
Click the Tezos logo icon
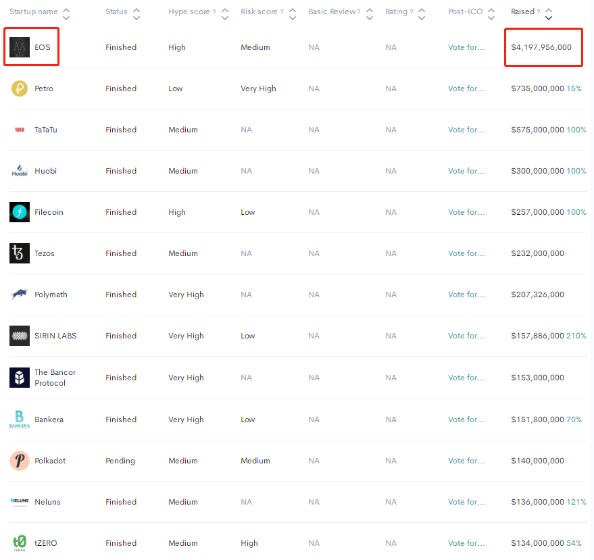pos(20,253)
